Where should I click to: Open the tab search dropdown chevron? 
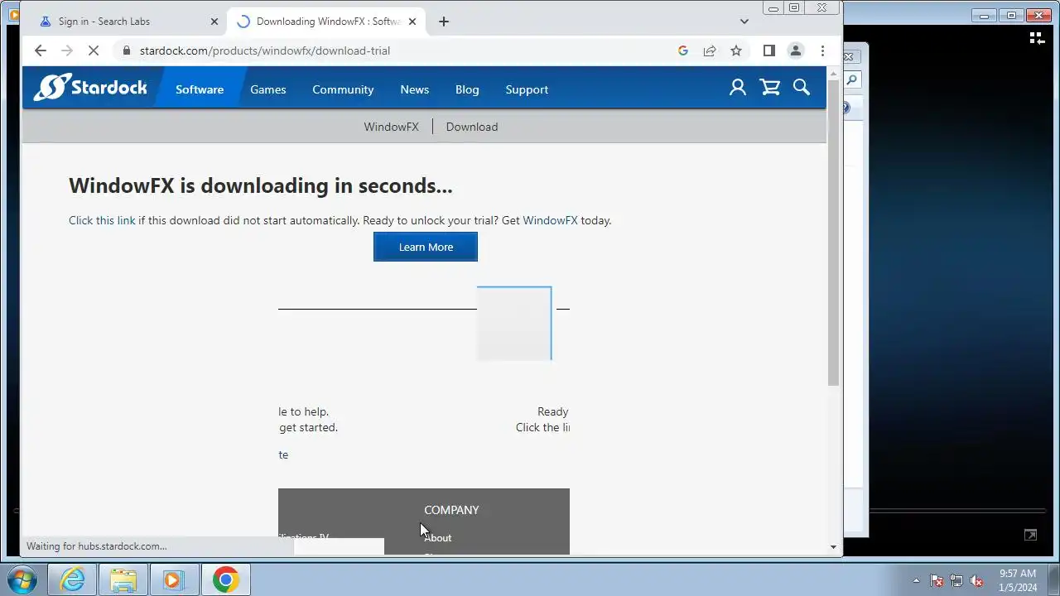(743, 22)
